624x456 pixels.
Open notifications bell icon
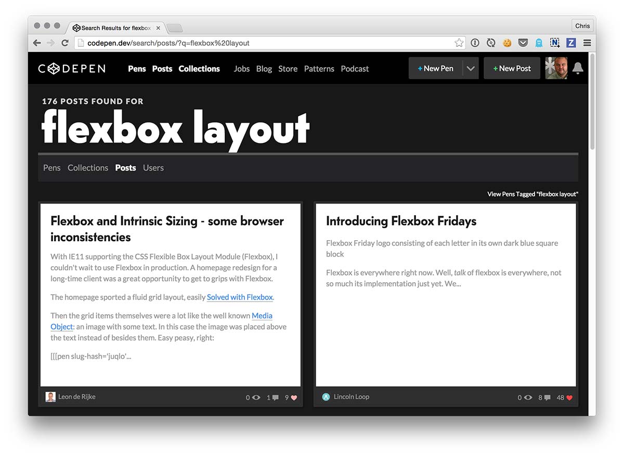pyautogui.click(x=578, y=69)
